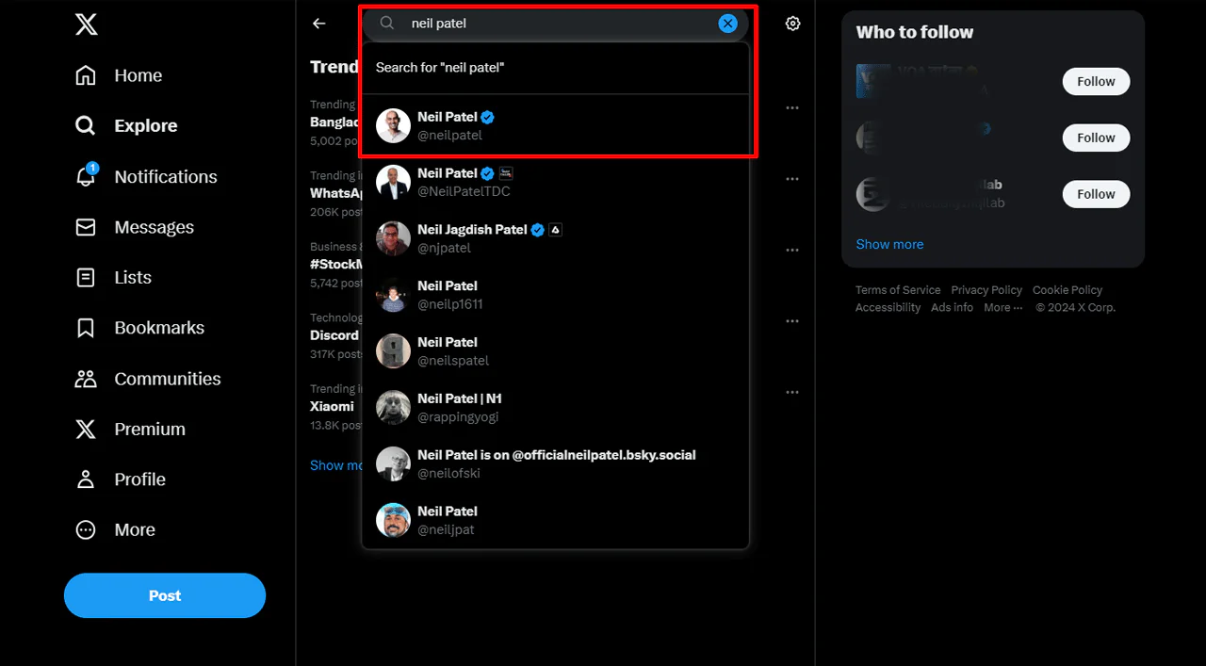Select Neil Jagdish Patel @njpatel result
The image size is (1206, 666).
[x=556, y=238]
